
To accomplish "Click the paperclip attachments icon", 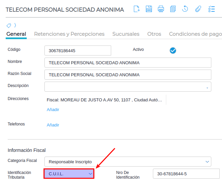I will pyautogui.click(x=198, y=9).
